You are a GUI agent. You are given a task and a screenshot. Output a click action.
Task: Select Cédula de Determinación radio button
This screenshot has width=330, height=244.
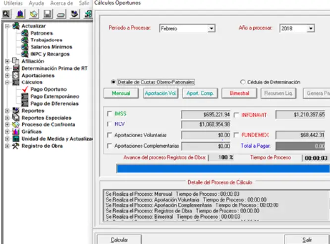(x=243, y=82)
